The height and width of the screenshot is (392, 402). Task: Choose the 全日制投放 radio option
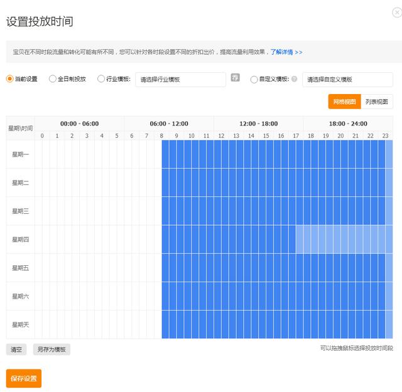tap(53, 79)
